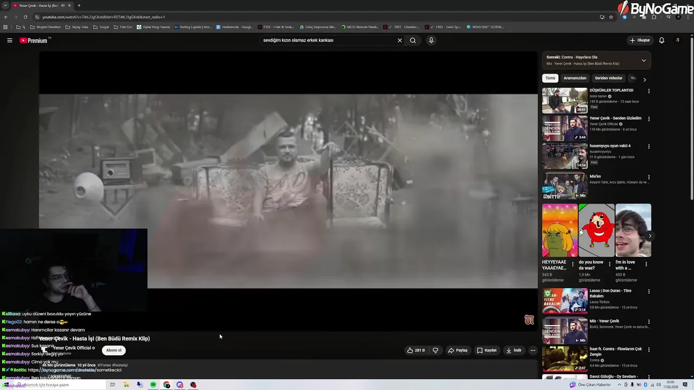
Task: Open a new Chrome tab
Action: coord(79,5)
